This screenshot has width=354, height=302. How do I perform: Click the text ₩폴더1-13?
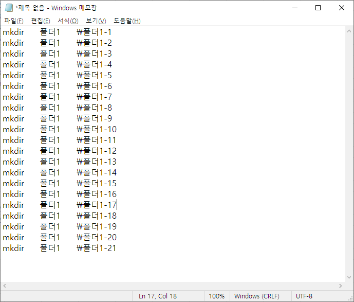click(x=97, y=162)
